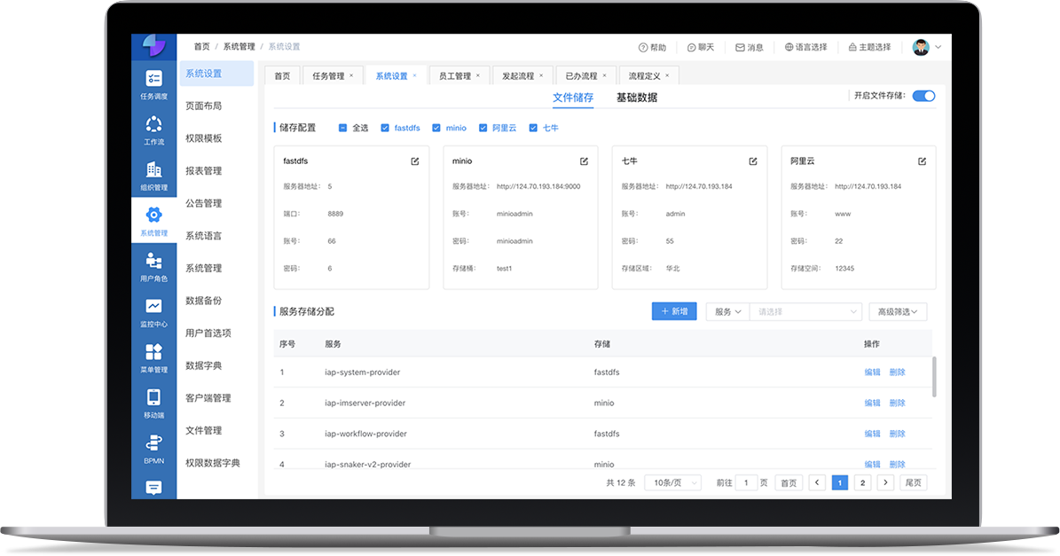This screenshot has width=1060, height=556.
Task: Edit the 阿里云 storage card
Action: (923, 161)
